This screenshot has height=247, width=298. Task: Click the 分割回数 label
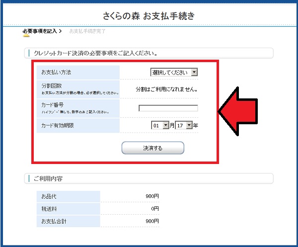tap(52, 86)
